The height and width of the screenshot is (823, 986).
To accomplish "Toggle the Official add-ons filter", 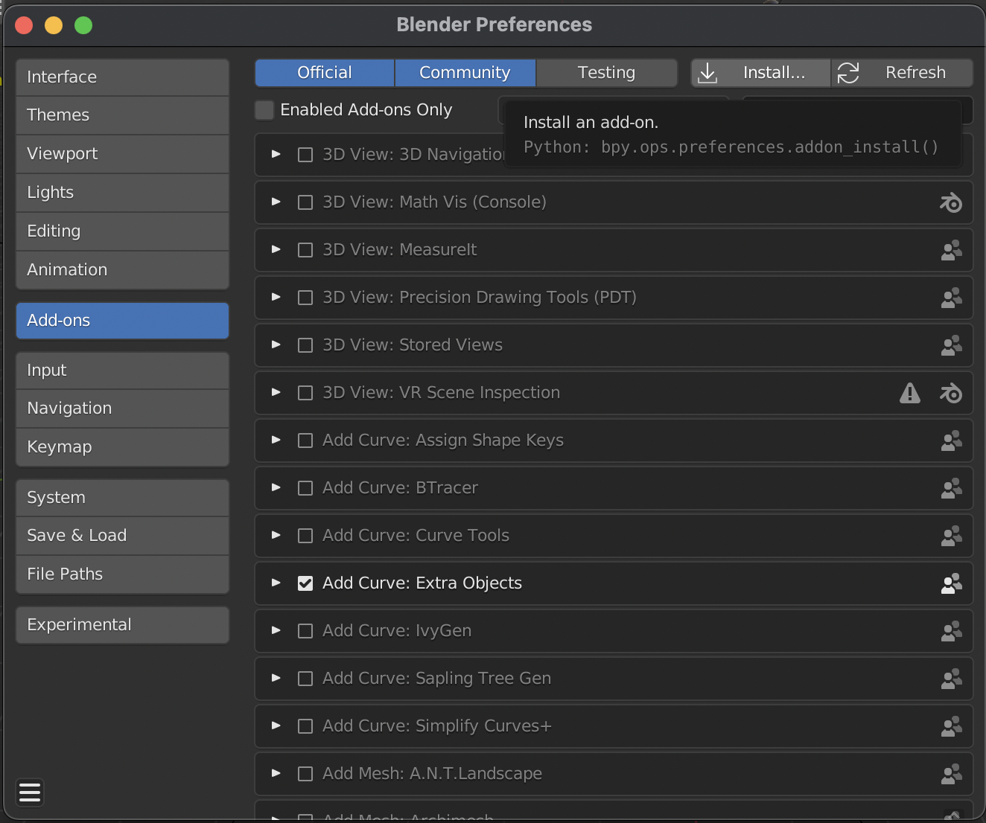I will (325, 73).
